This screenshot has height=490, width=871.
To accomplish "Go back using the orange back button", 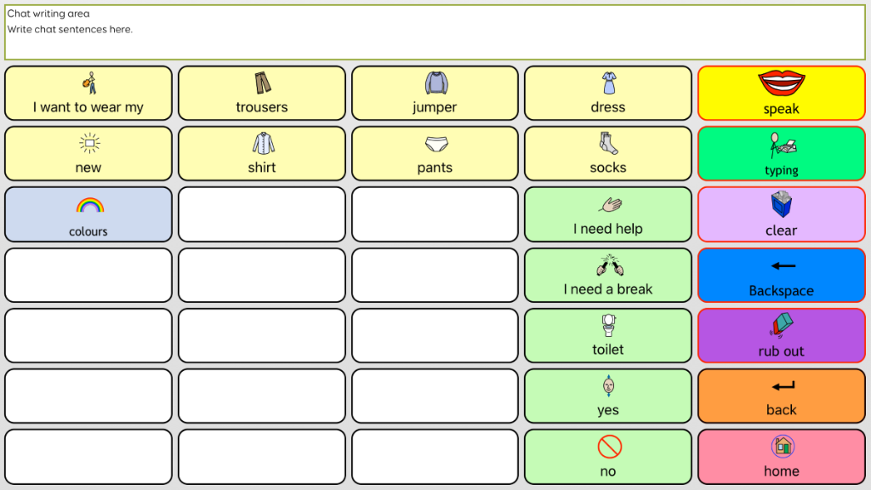I will 781,396.
